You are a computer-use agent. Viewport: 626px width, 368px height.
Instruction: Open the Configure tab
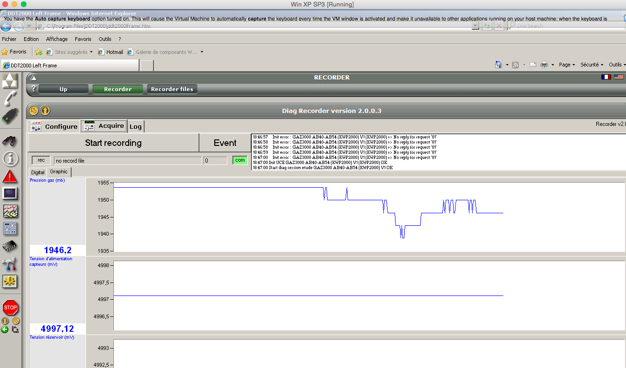point(54,126)
